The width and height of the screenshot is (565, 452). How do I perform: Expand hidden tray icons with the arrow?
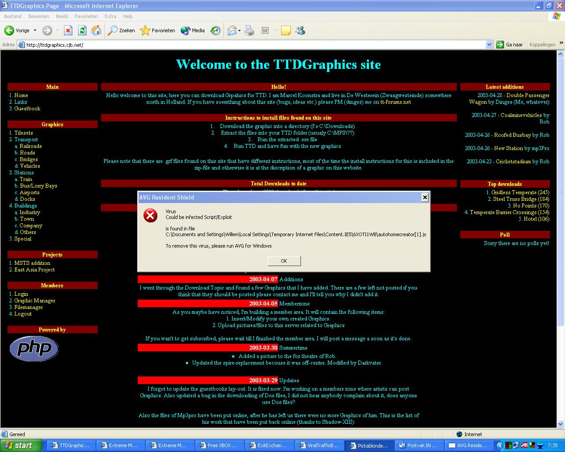tap(500, 445)
